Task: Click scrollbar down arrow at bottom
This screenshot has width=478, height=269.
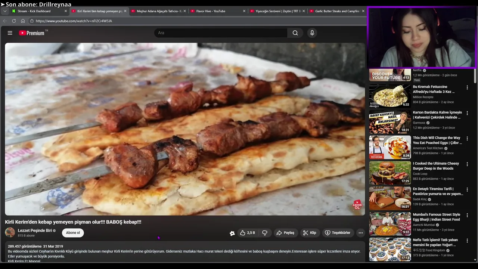Action: (475, 259)
